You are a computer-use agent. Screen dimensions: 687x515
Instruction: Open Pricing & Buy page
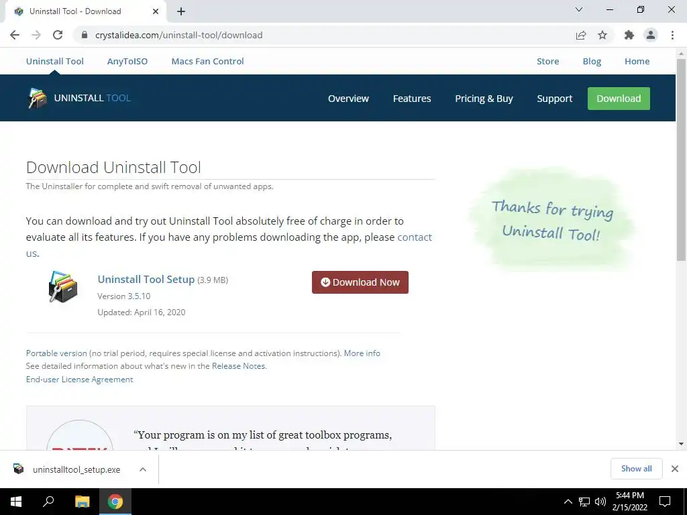[484, 99]
